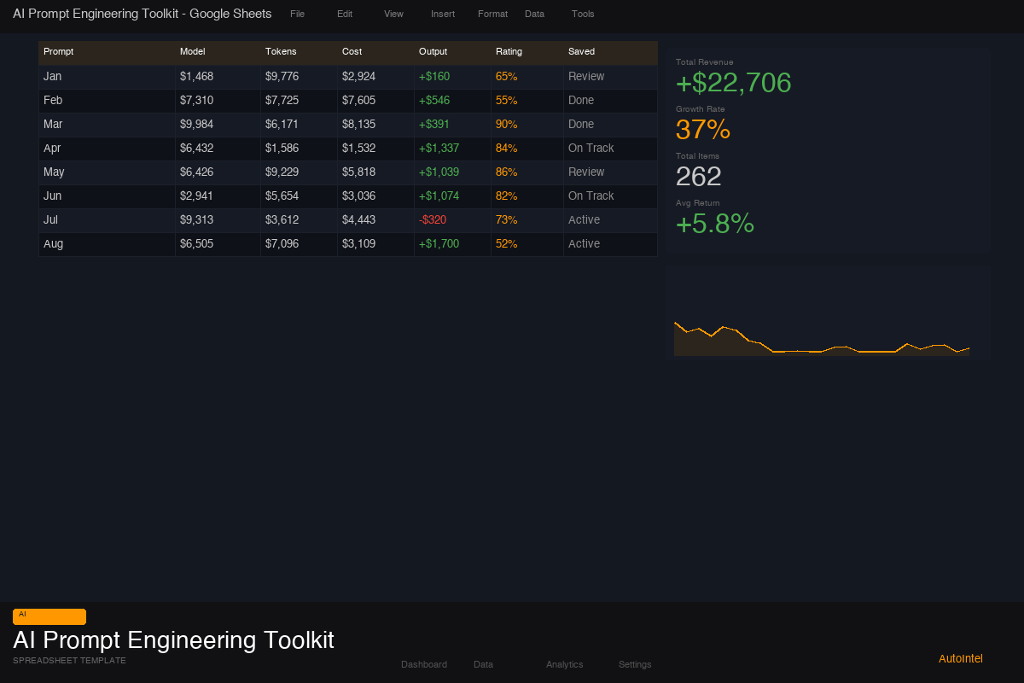Open the File menu

coord(296,14)
